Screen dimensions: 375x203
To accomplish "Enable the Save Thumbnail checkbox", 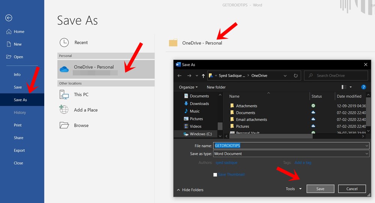I will (x=215, y=175).
